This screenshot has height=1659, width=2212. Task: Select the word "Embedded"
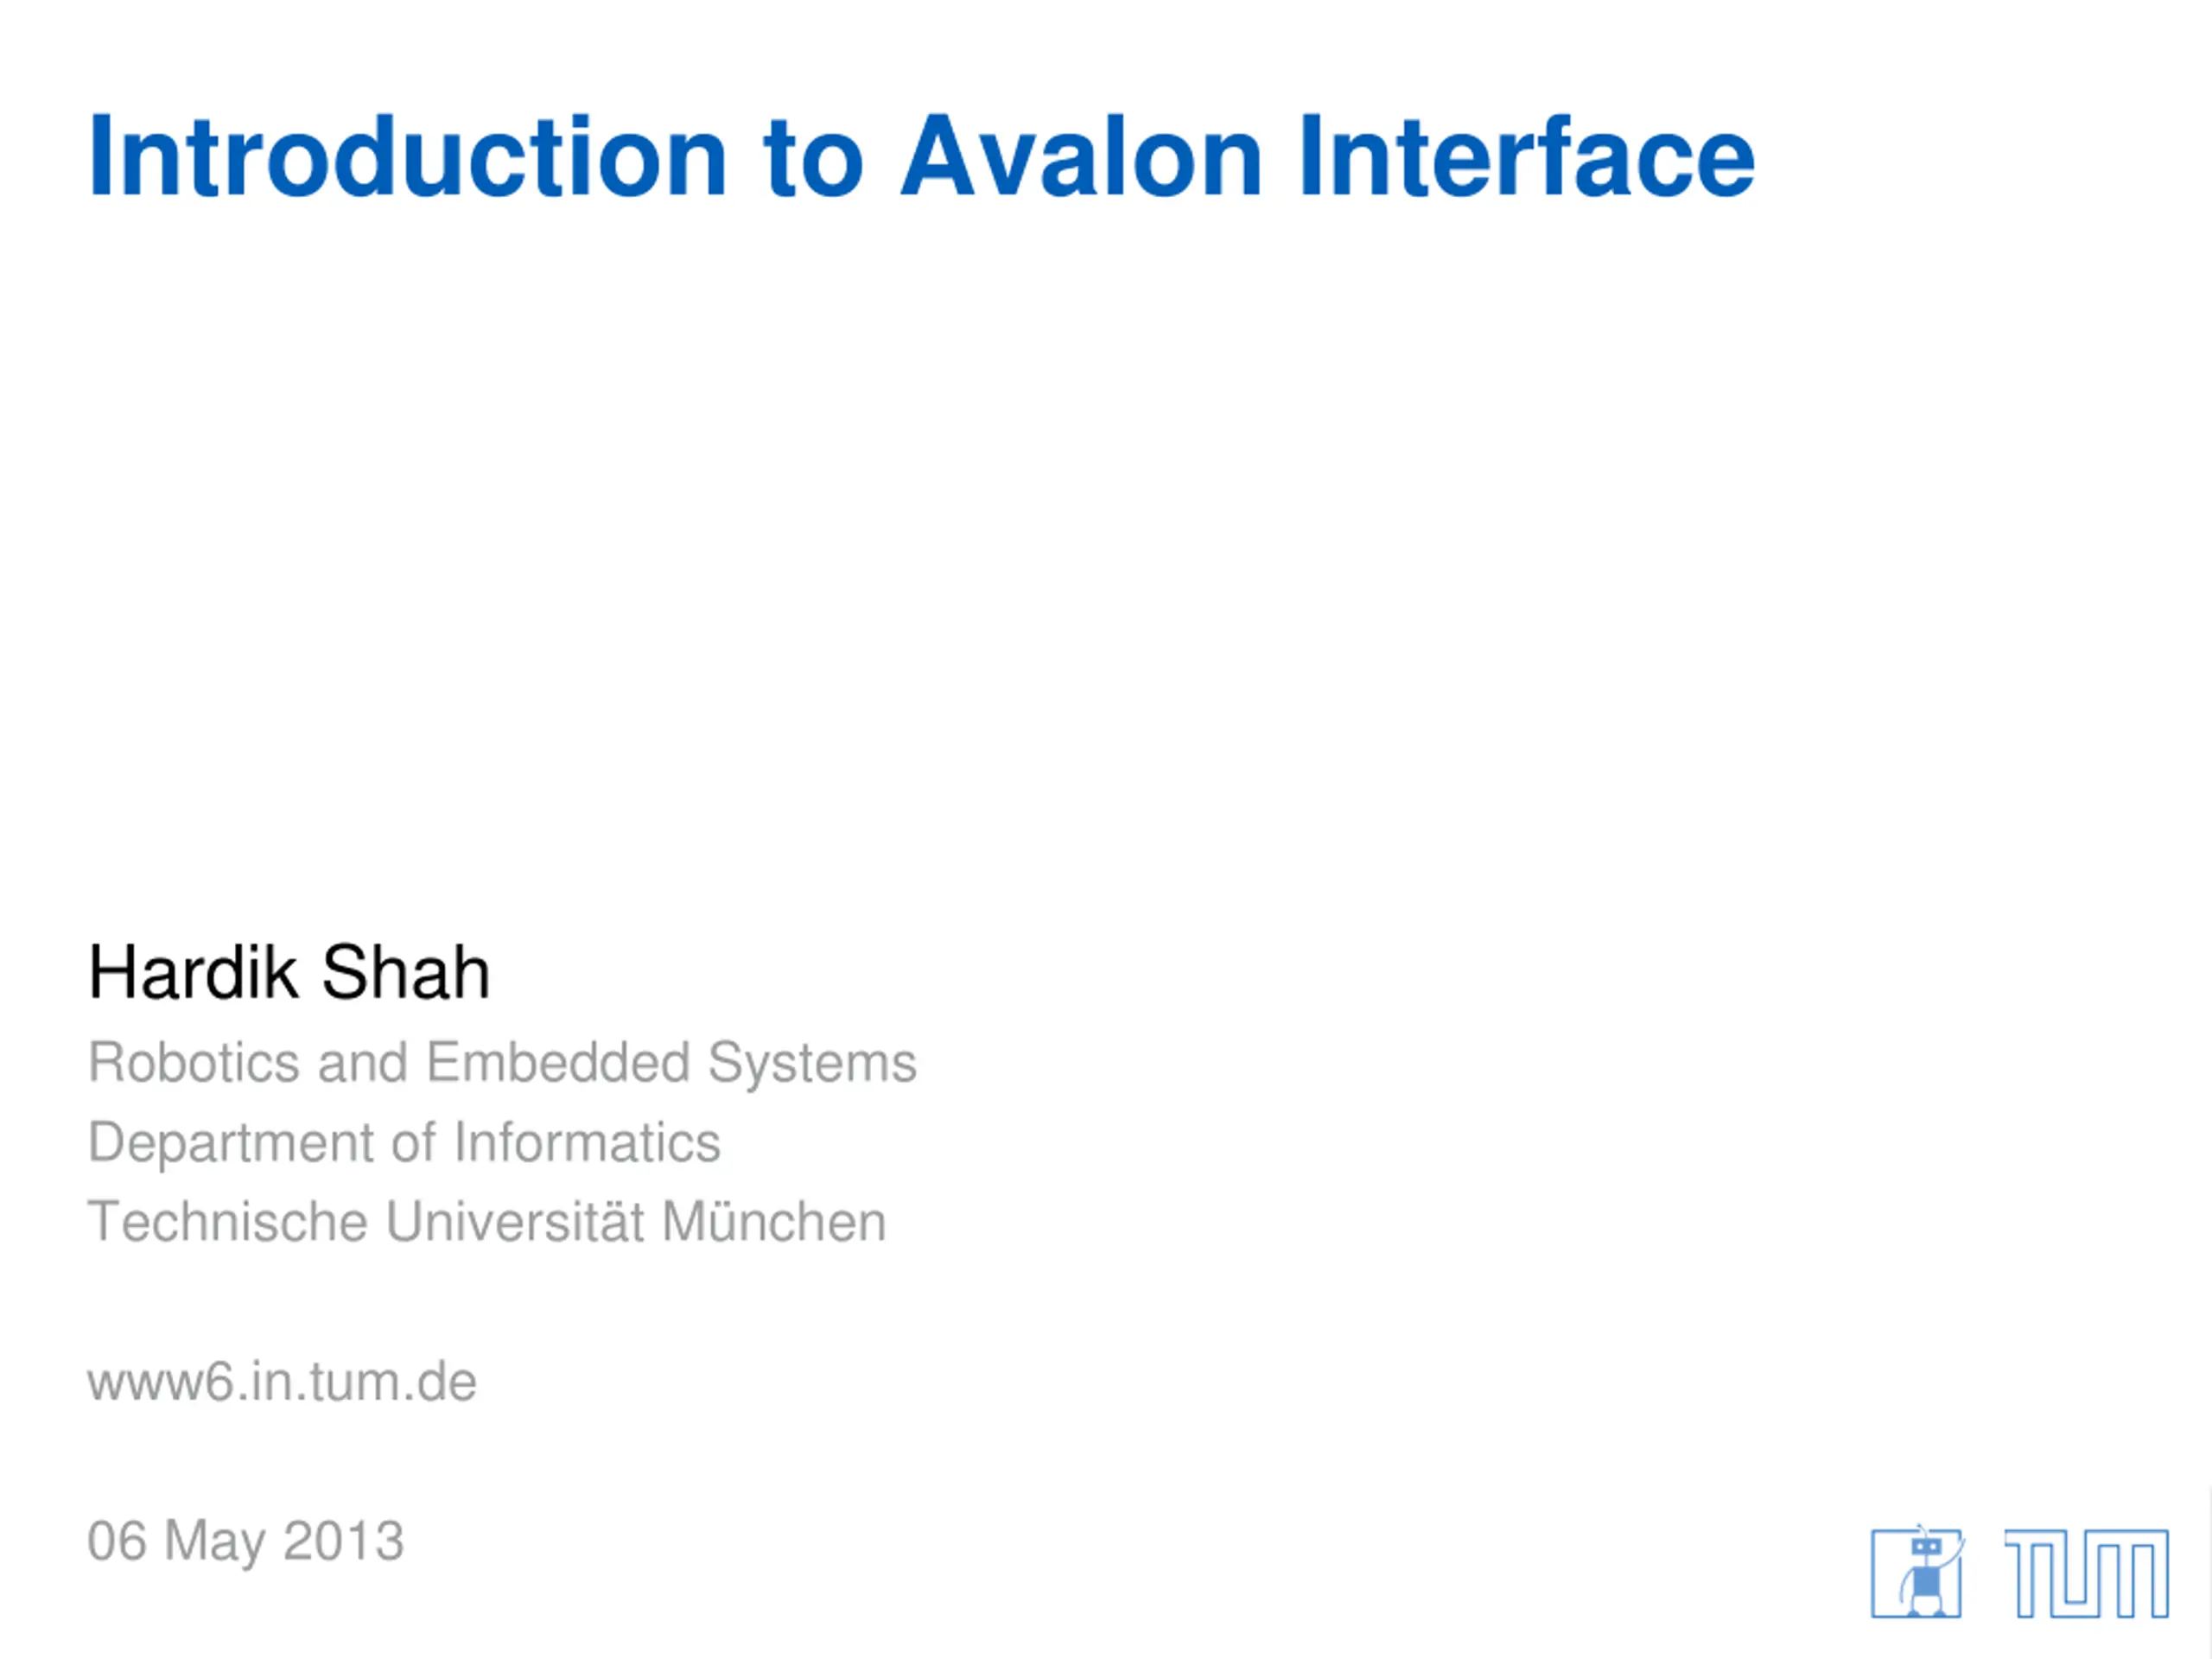tap(558, 1062)
